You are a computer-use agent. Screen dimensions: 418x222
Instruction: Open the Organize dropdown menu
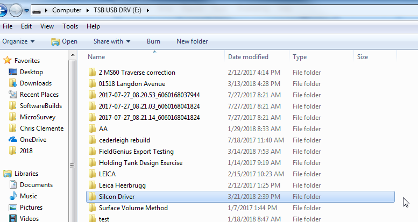pos(18,41)
